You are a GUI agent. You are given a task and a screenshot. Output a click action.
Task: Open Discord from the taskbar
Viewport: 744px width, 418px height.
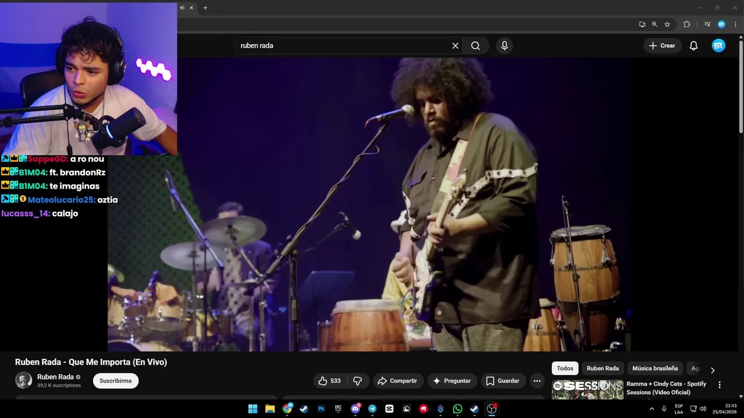(x=355, y=409)
